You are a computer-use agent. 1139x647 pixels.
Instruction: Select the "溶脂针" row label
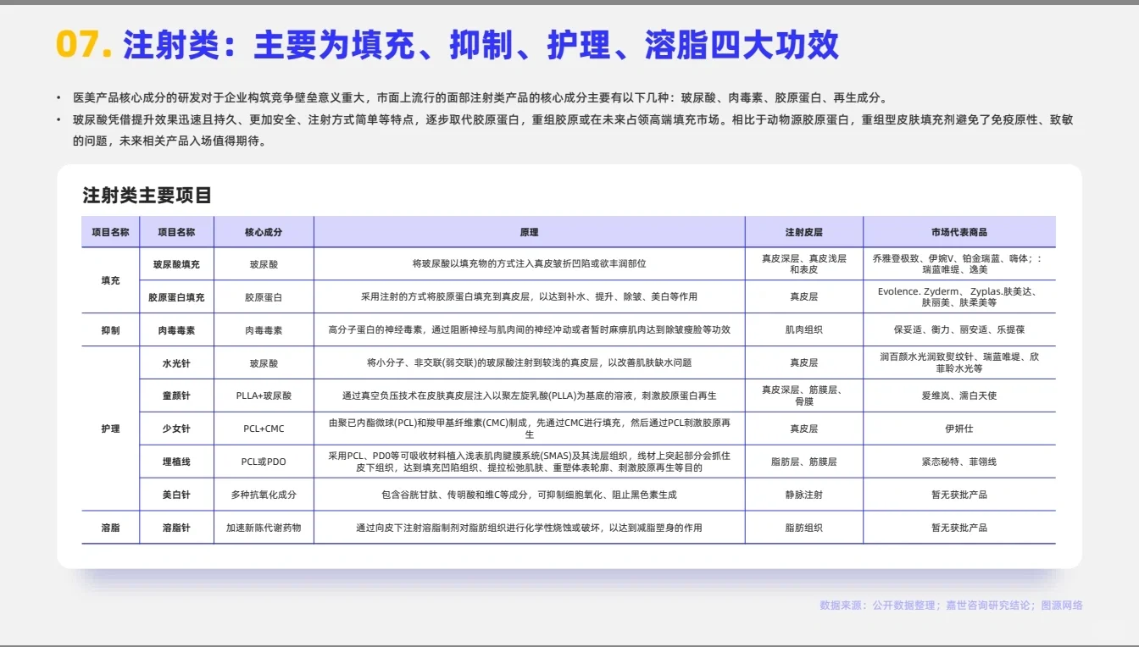click(x=176, y=527)
